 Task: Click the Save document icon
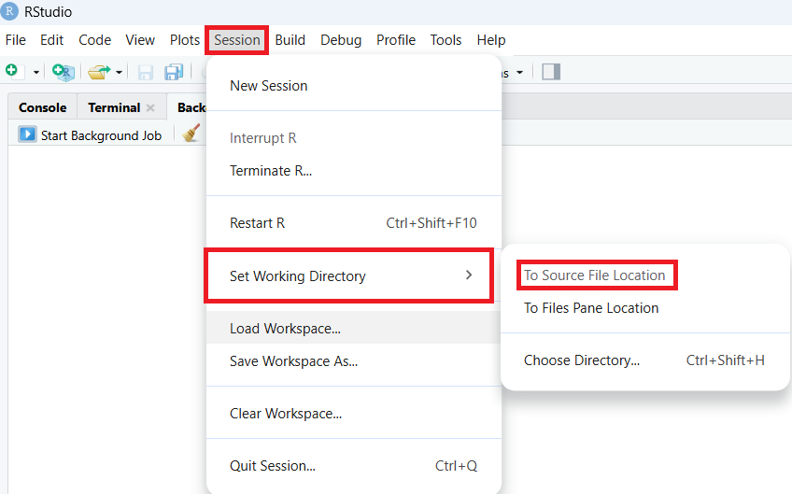click(x=146, y=72)
